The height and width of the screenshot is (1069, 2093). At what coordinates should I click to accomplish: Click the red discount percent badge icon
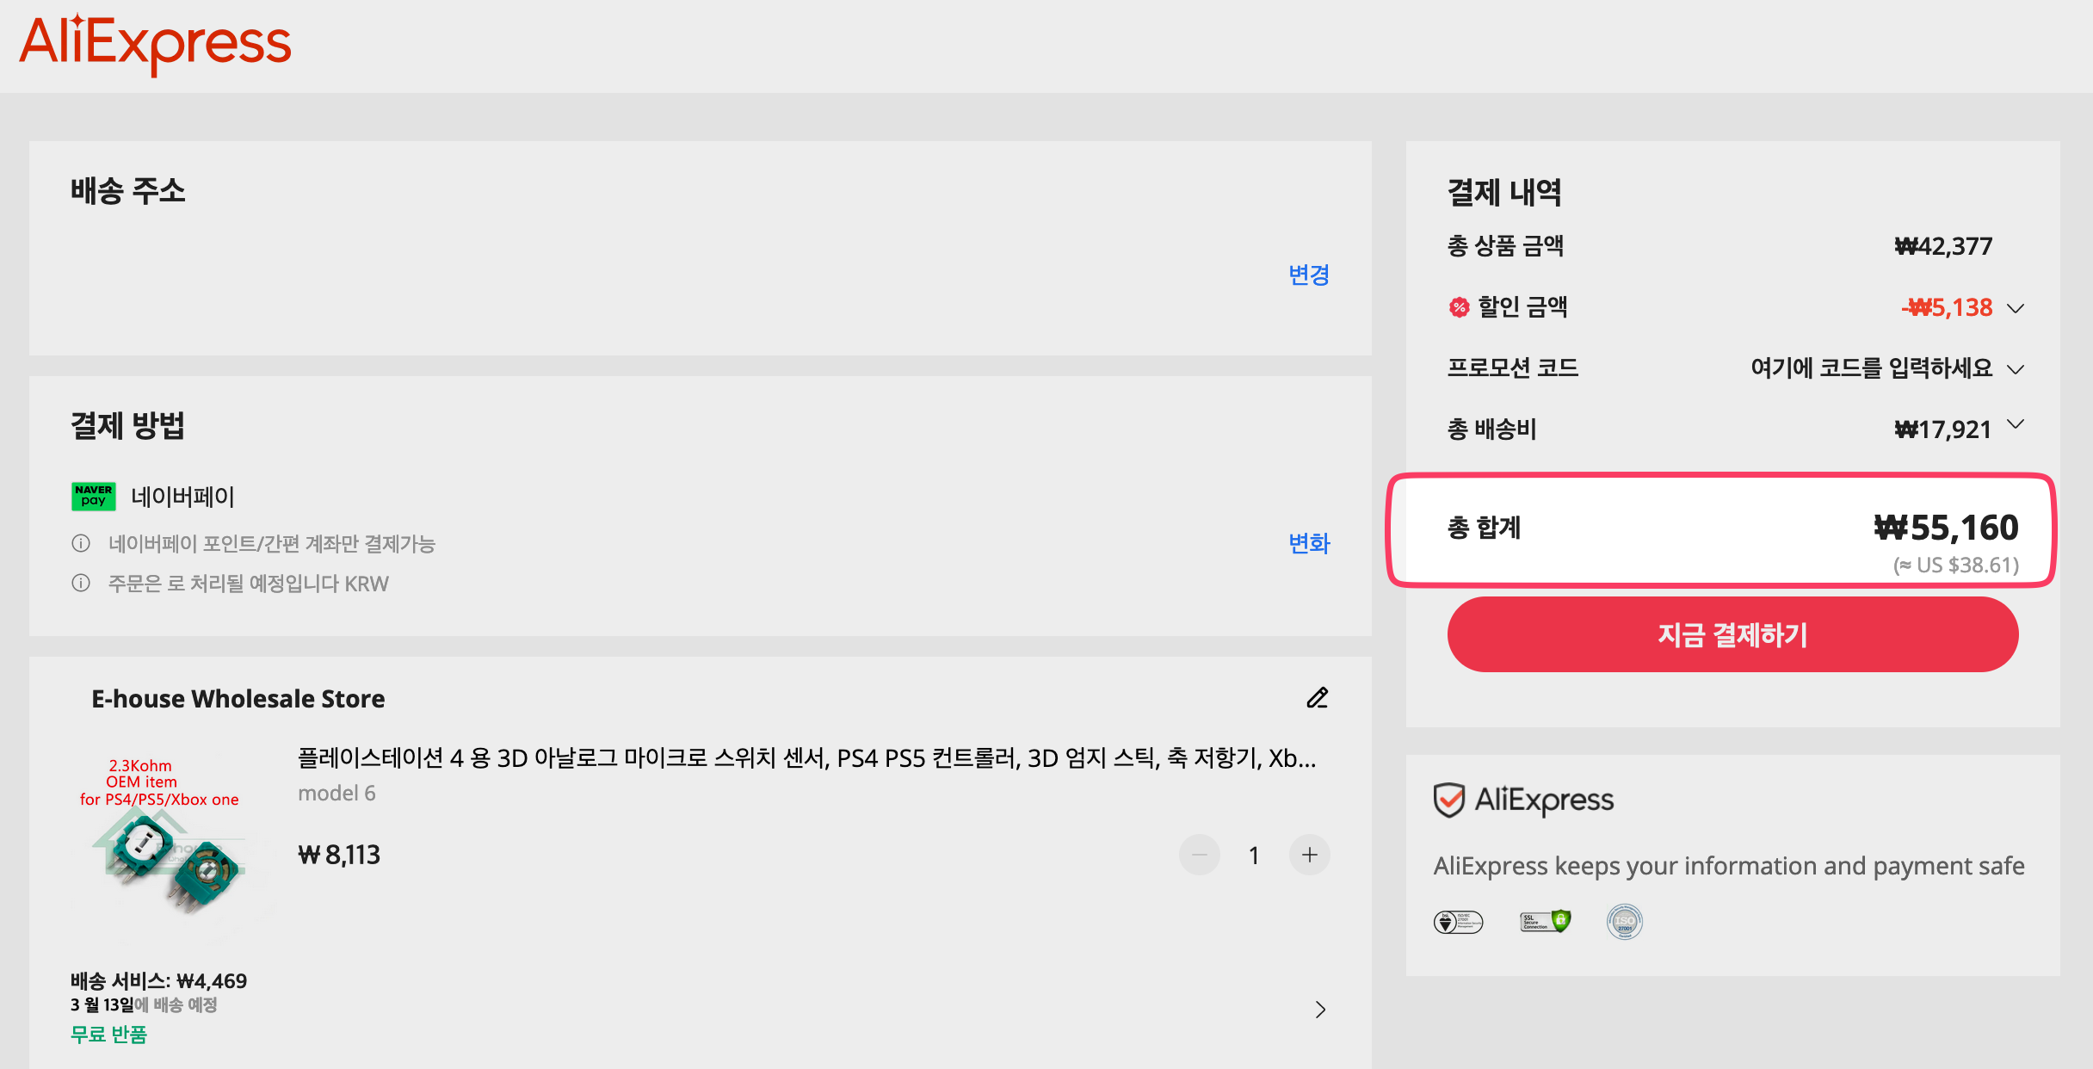coord(1459,307)
